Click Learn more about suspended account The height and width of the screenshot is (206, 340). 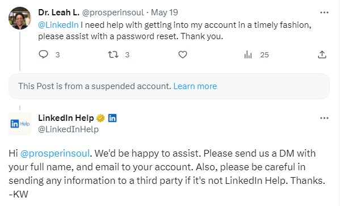click(x=195, y=86)
